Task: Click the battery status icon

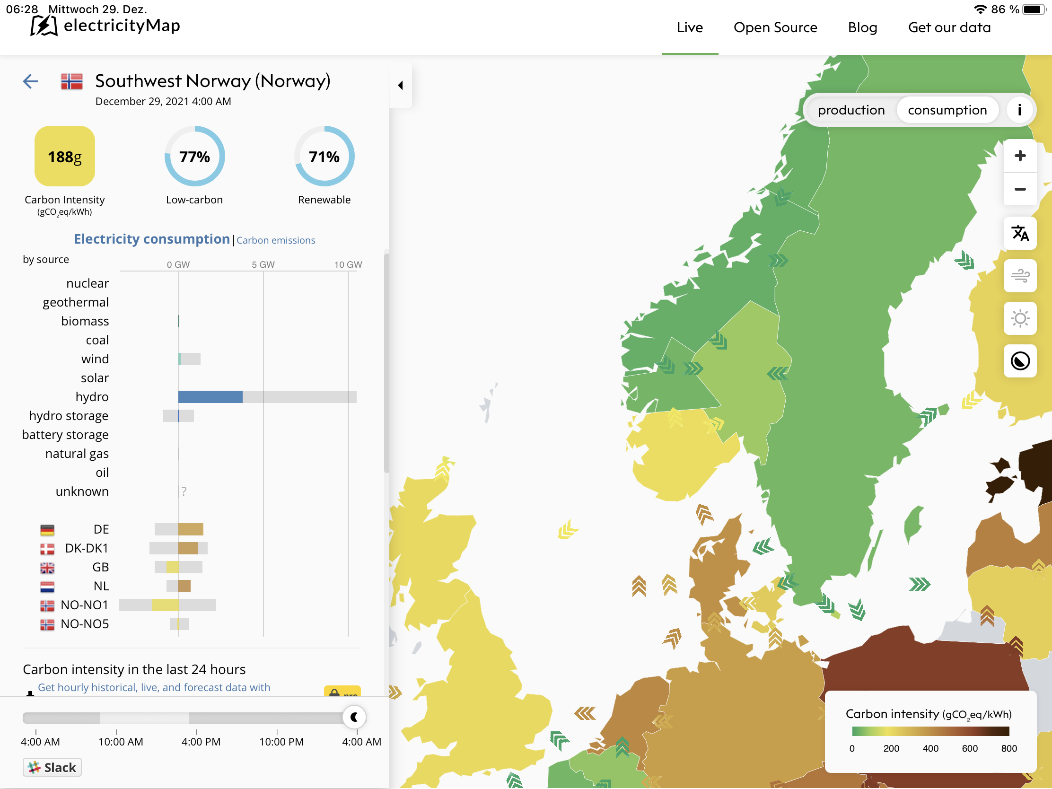Action: click(x=1034, y=9)
